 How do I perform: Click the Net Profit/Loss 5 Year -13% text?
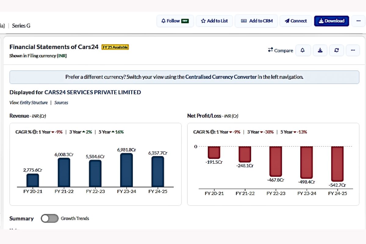[293, 132]
